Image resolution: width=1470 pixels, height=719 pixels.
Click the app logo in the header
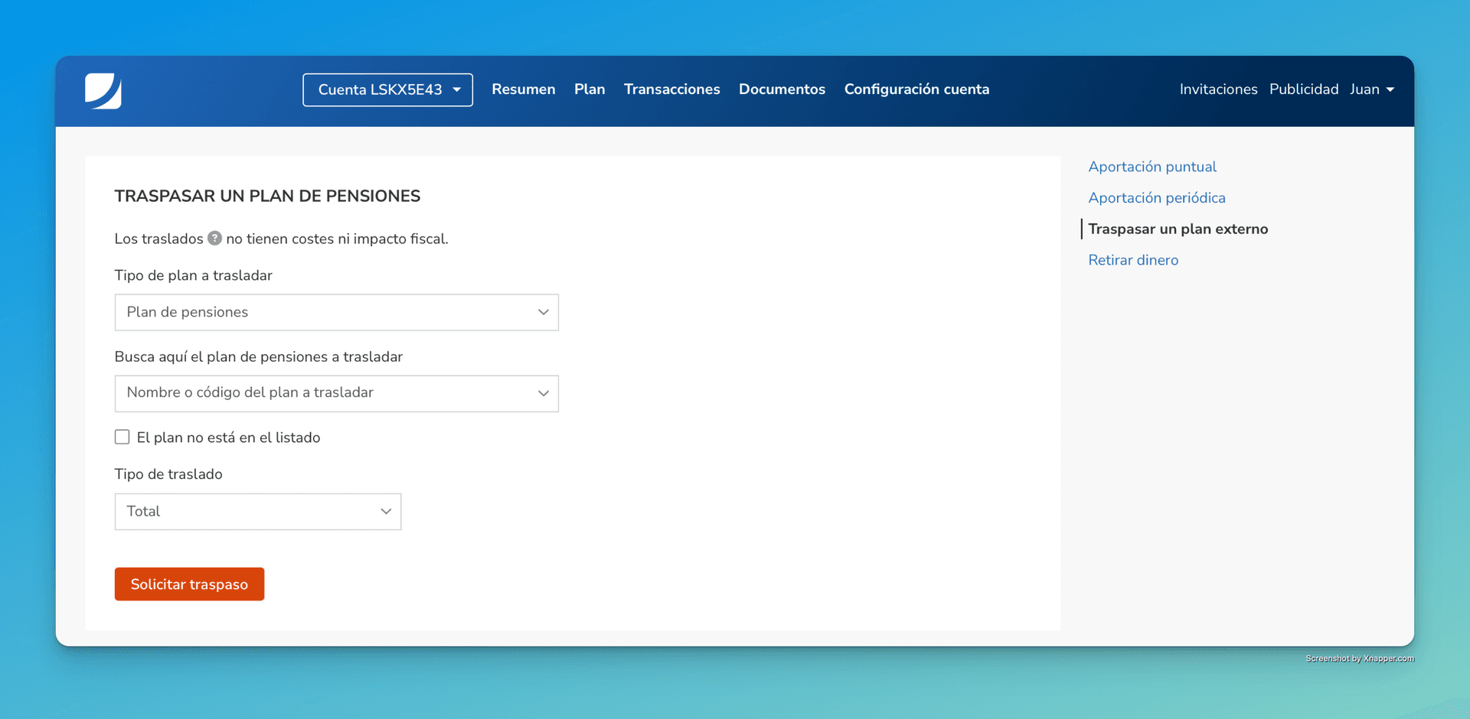103,91
